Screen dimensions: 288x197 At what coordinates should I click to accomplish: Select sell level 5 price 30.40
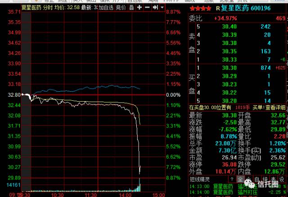pos(229,27)
